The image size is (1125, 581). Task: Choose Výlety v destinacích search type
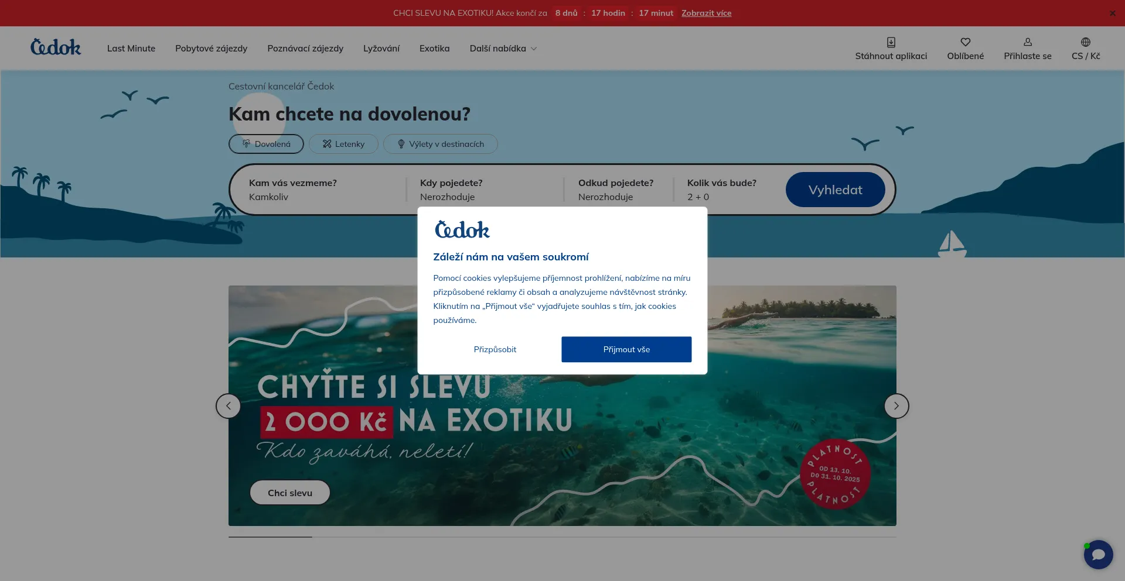point(440,144)
